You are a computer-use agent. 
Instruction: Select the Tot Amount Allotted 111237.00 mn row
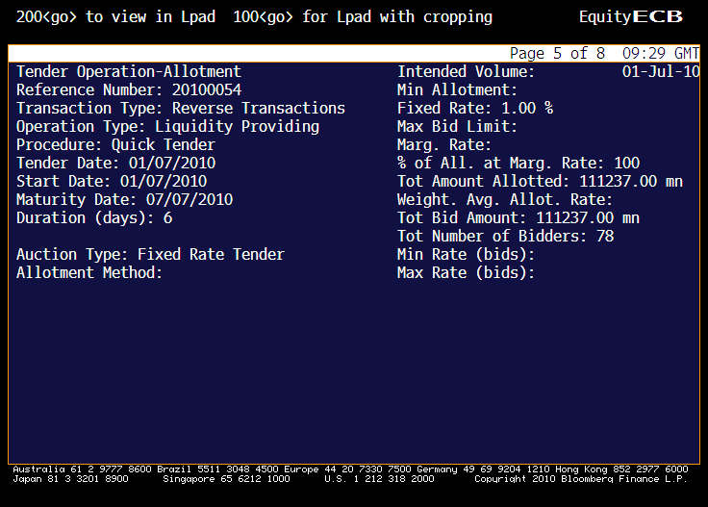[x=540, y=182]
